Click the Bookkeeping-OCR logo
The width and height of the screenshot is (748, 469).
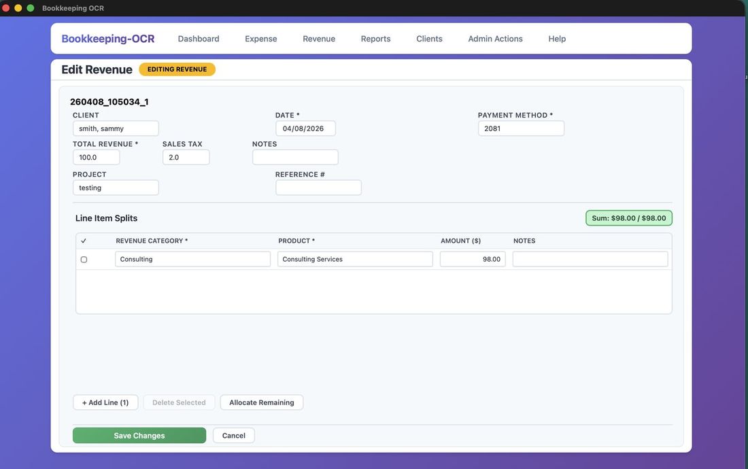coord(107,39)
